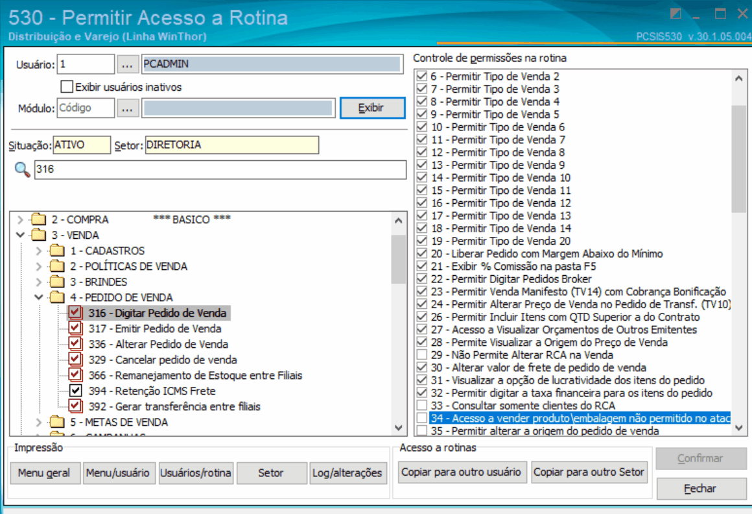The image size is (752, 514).
Task: Click the Fechar button
Action: [x=700, y=489]
